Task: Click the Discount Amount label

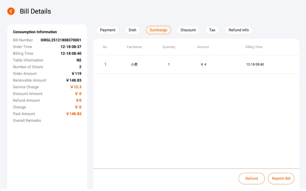Action: pos(27,94)
